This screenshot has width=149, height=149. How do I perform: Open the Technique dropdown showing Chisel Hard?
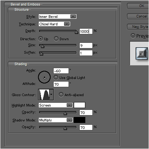pos(54,24)
